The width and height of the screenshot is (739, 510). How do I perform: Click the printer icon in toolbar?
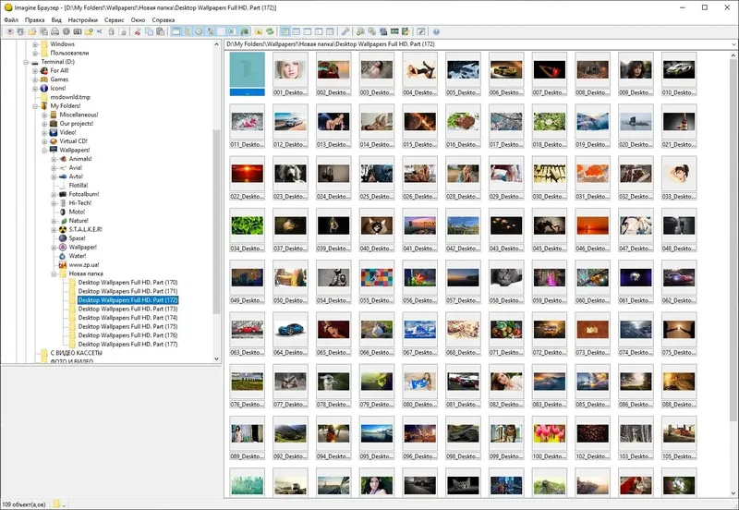click(x=55, y=31)
